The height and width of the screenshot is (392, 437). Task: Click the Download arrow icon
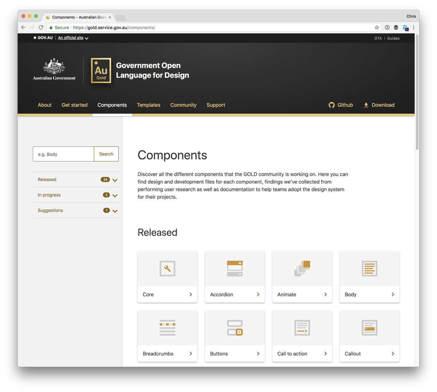(366, 105)
